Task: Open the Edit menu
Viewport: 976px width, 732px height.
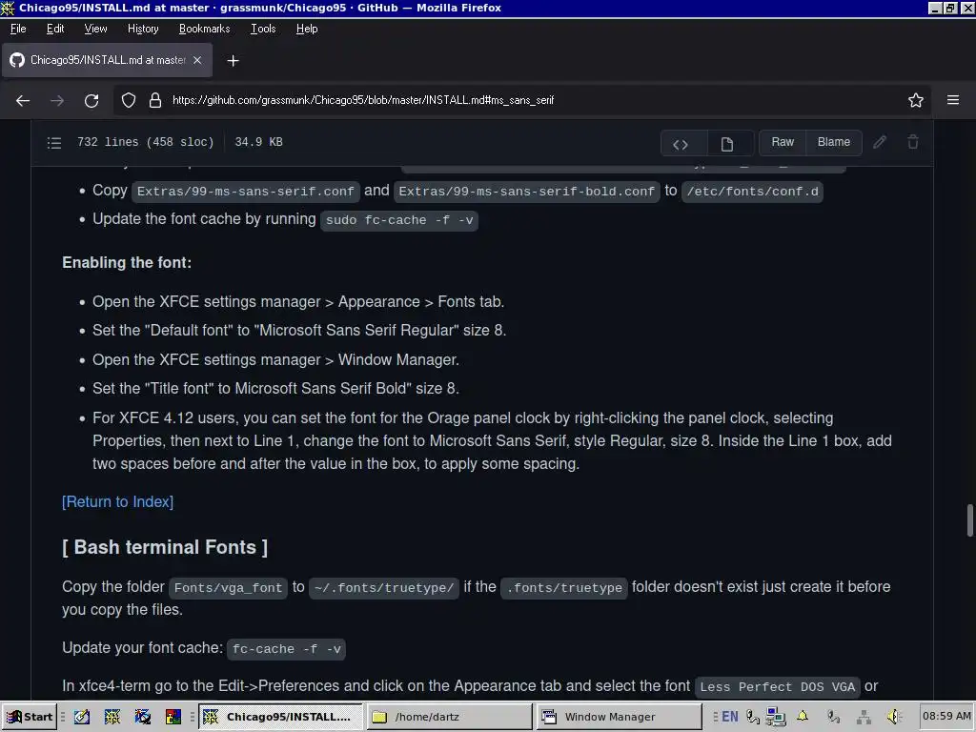Action: click(54, 29)
